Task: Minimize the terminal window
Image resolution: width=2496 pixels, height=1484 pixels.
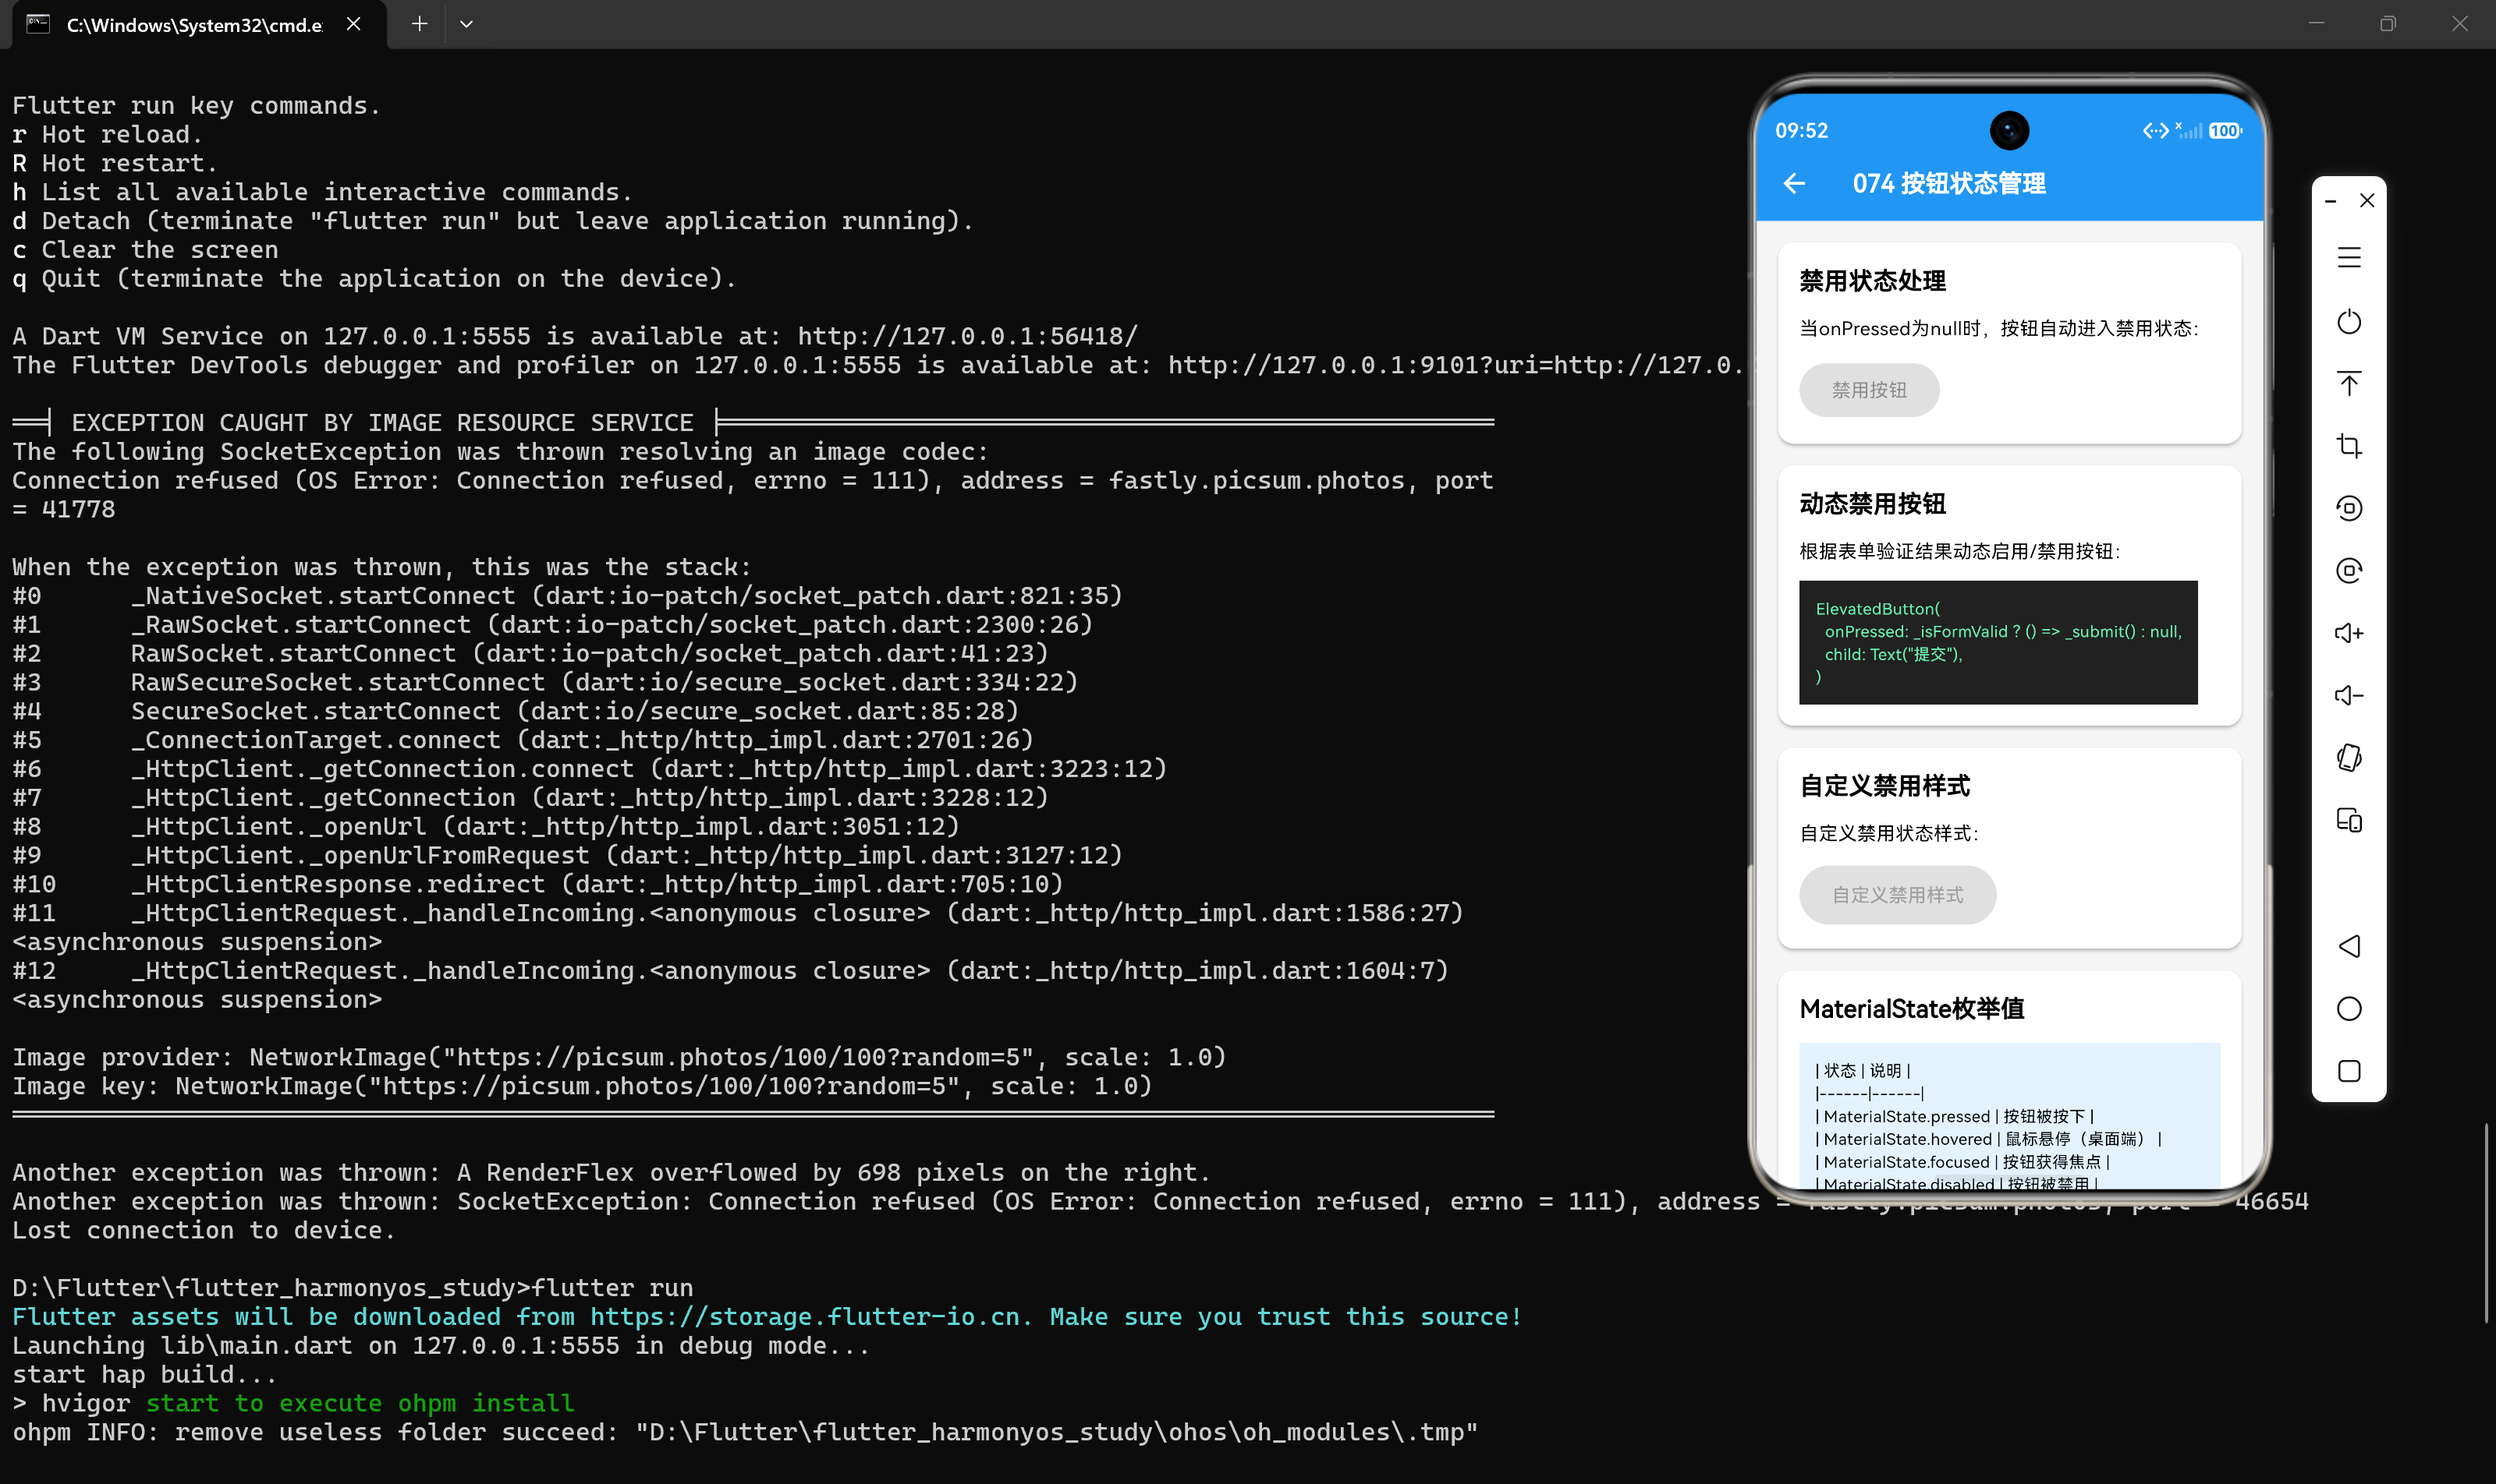Action: [2316, 24]
